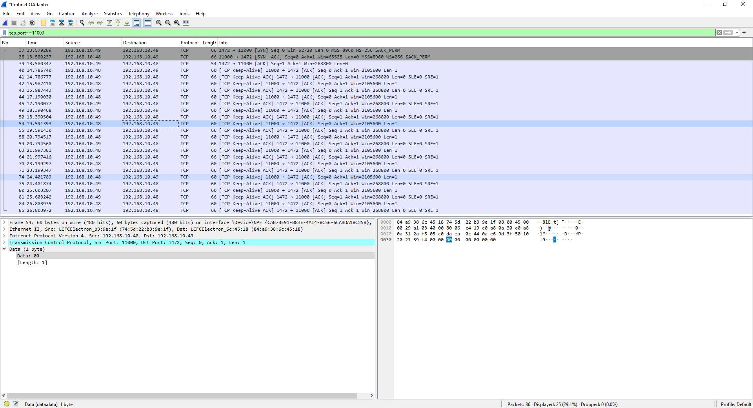
Task: Select highlighted byte 00 in hex dump
Action: pos(449,240)
